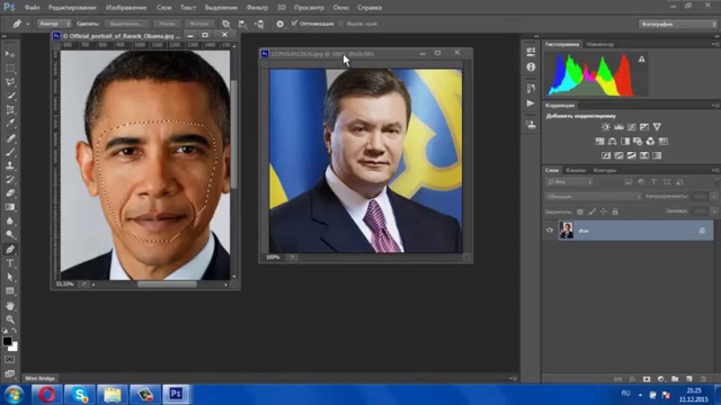721x405 pixels.
Task: Toggle pixel layer filter
Action: pyautogui.click(x=629, y=182)
